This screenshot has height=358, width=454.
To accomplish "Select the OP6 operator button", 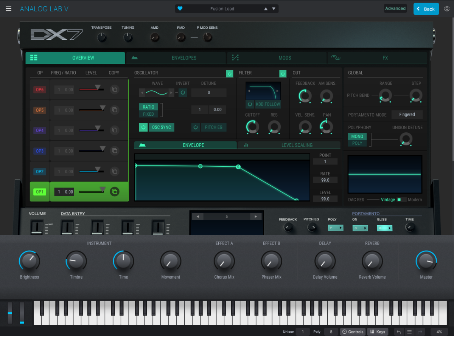I will tap(40, 90).
